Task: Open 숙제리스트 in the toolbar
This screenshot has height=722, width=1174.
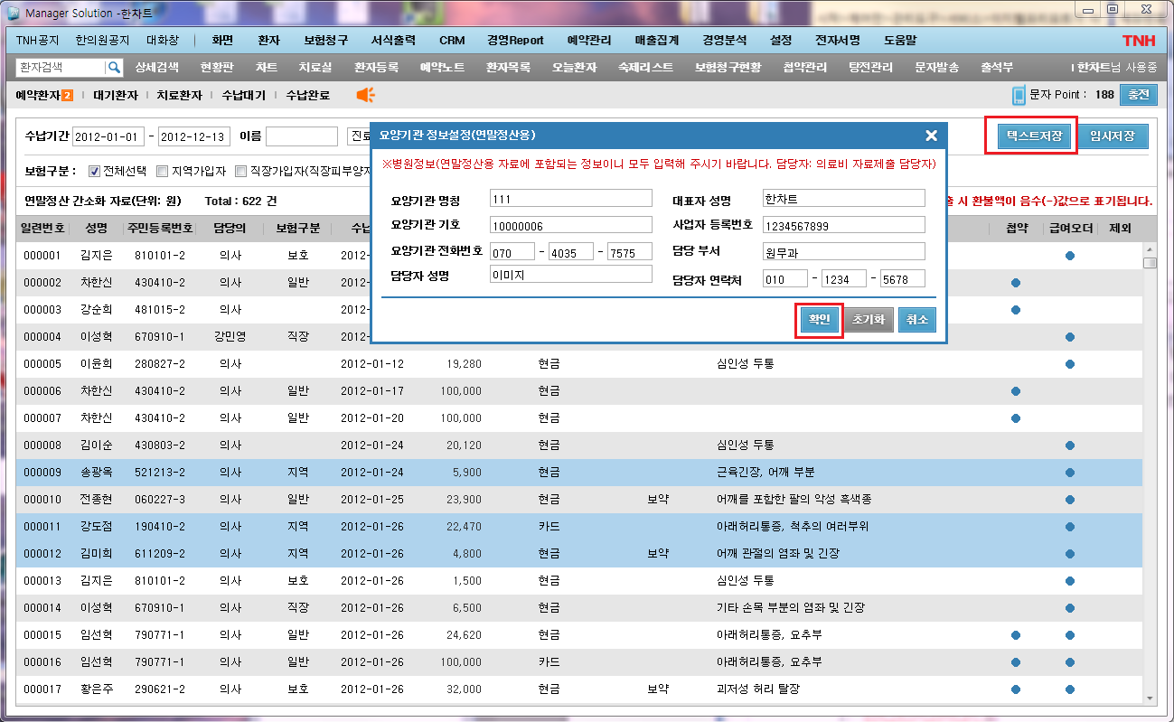Action: pyautogui.click(x=645, y=68)
